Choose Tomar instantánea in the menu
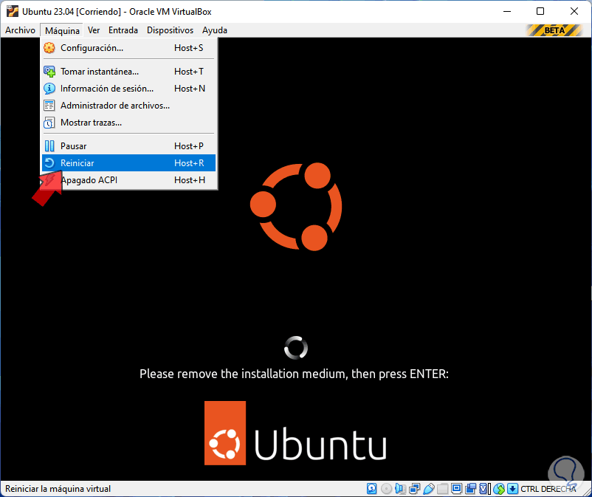 coord(128,72)
